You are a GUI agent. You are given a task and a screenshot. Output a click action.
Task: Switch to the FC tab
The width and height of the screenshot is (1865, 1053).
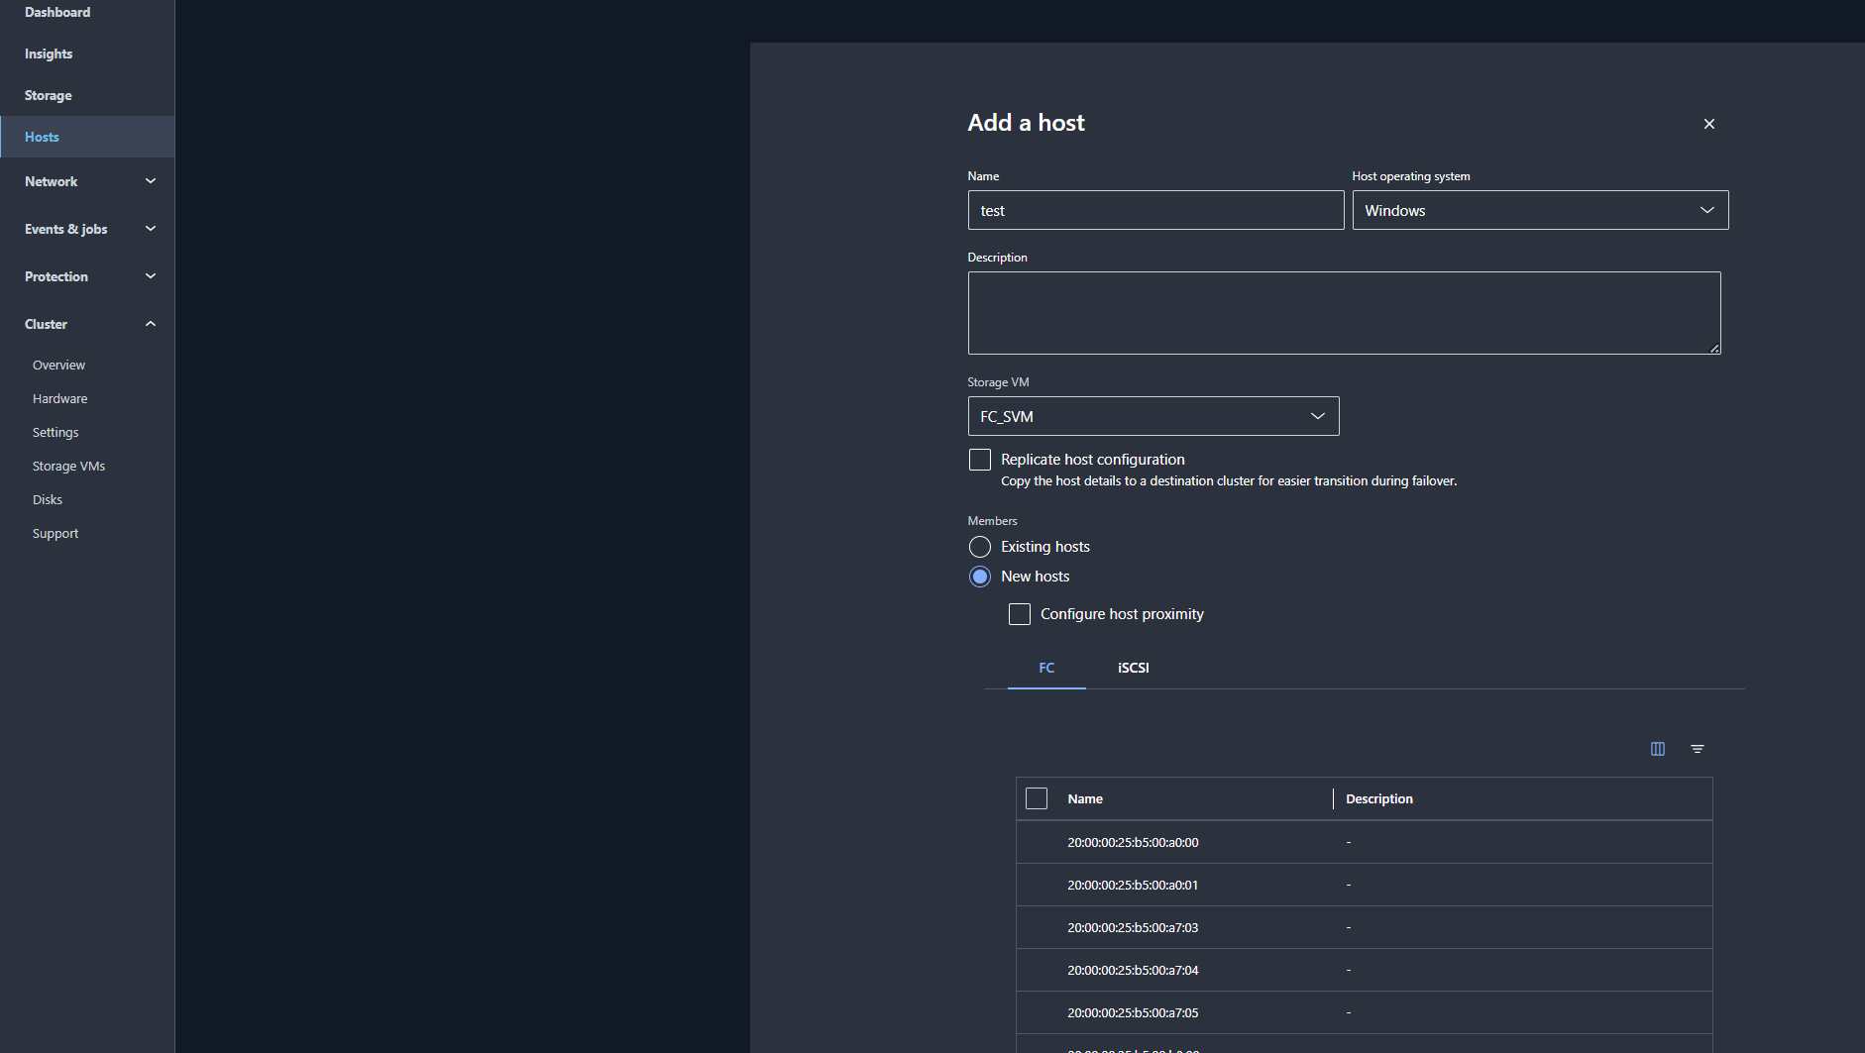click(1046, 668)
